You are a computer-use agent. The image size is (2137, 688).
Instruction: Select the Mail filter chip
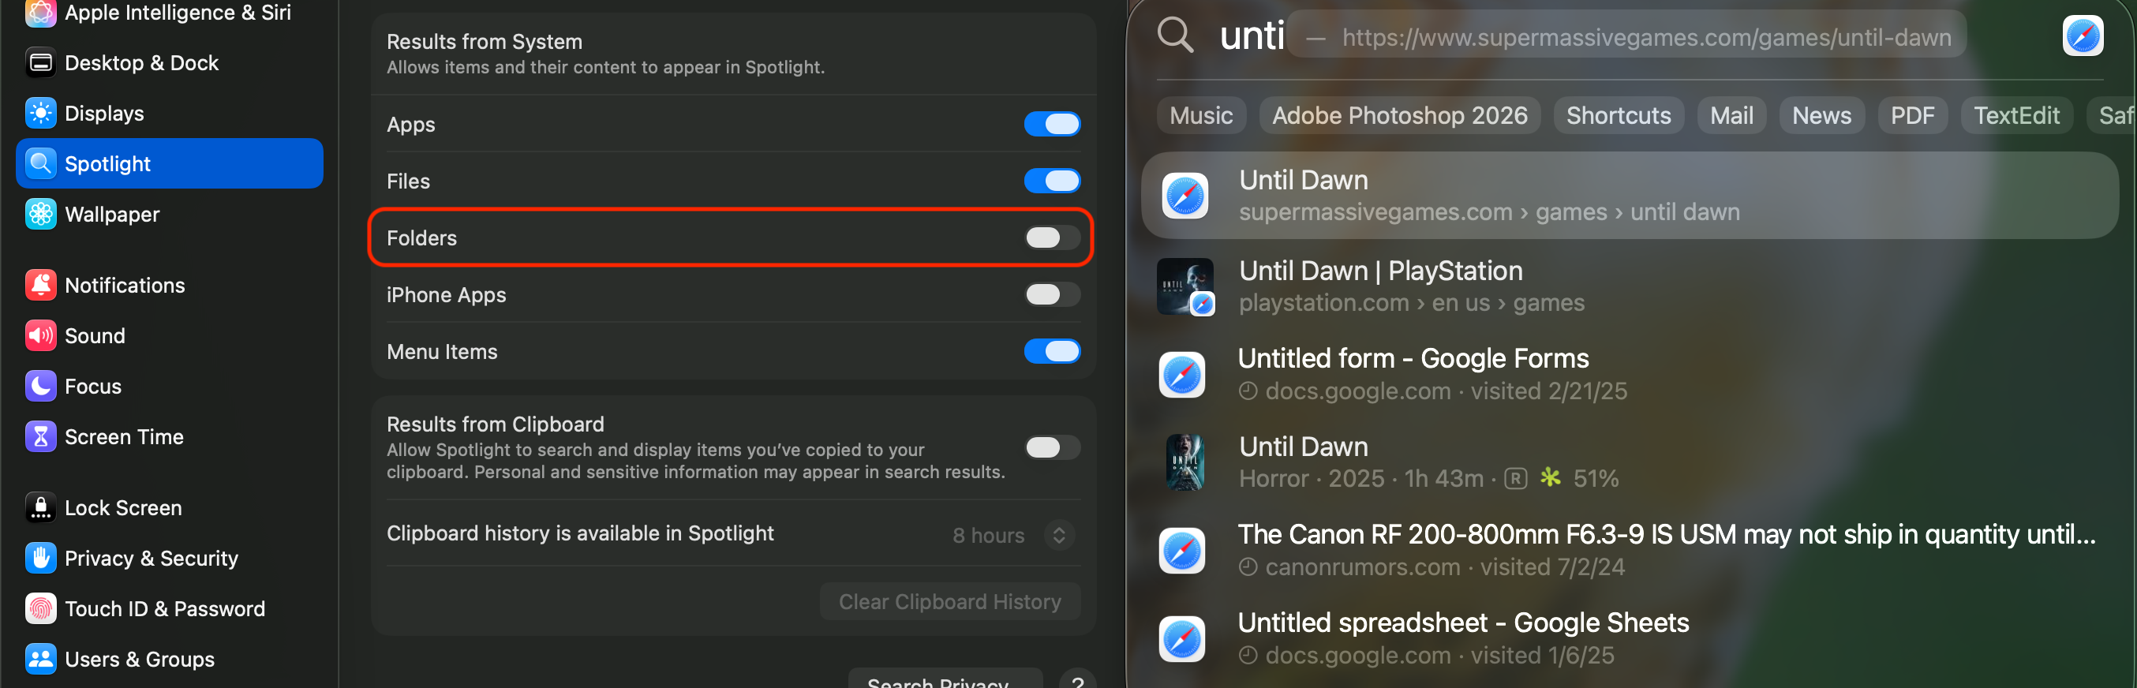click(x=1731, y=115)
